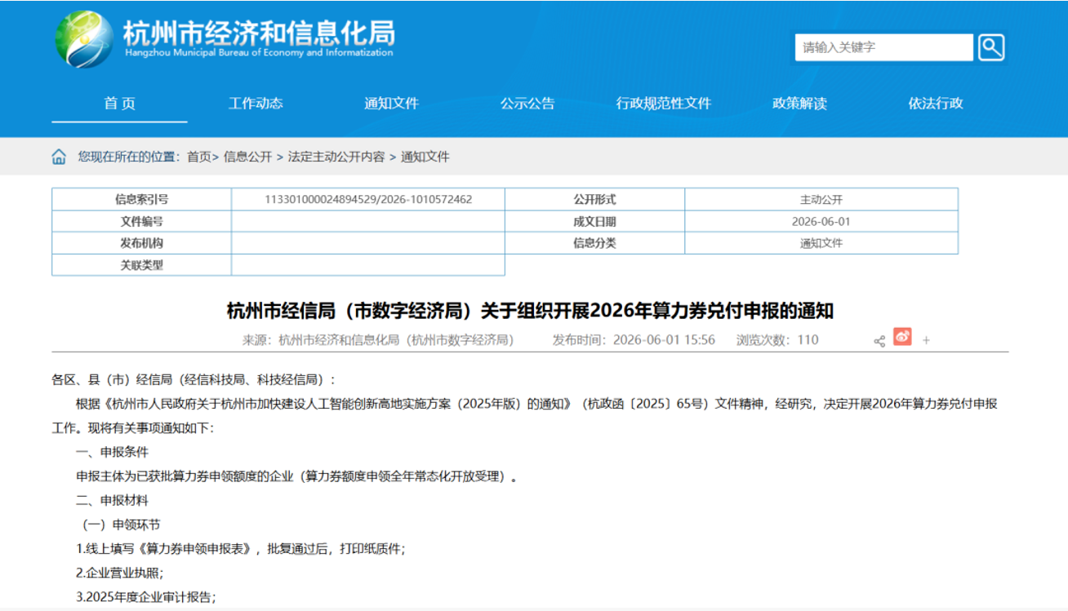
Task: Select index number 113301000024894529/2026-1010572462 cell
Action: 368,199
